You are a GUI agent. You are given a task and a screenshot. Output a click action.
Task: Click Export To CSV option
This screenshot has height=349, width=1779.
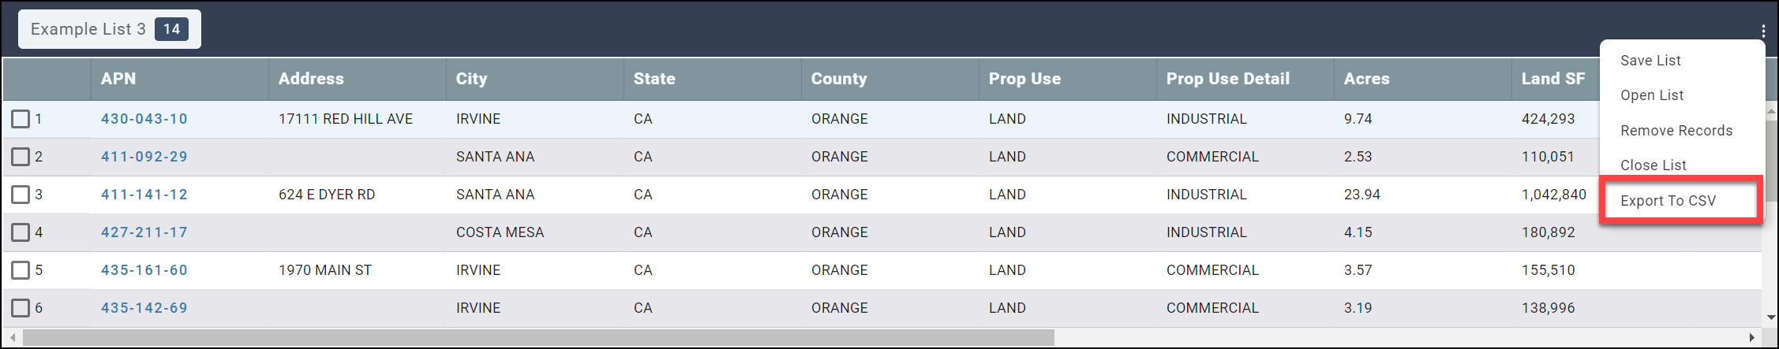tap(1668, 201)
